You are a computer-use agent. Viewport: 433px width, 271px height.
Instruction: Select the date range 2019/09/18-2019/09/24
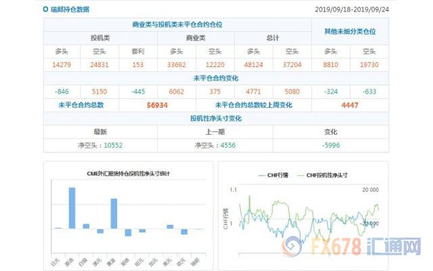pyautogui.click(x=352, y=9)
